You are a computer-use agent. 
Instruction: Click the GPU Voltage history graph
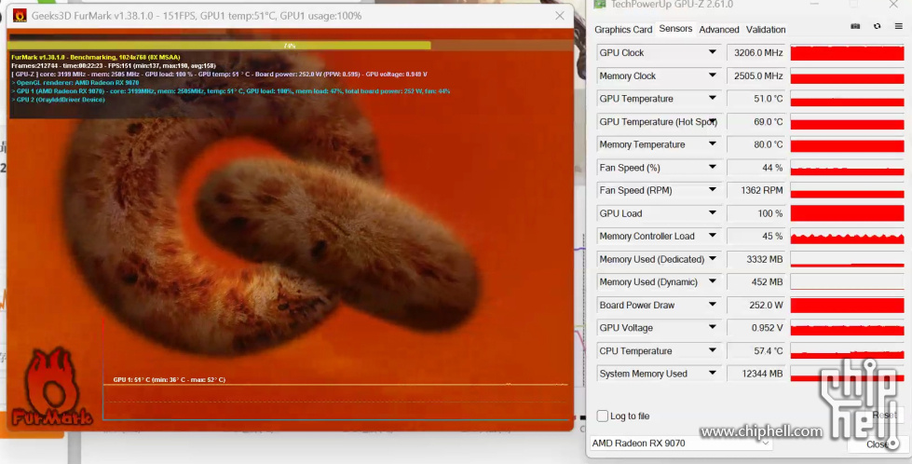[x=847, y=328]
